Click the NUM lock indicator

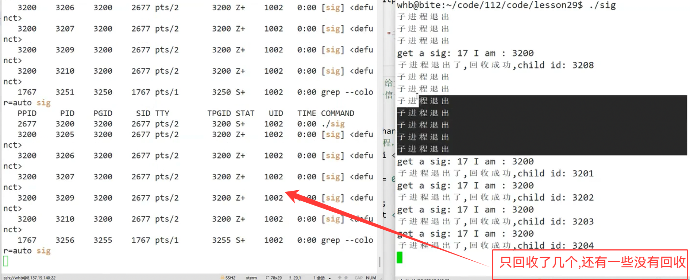(x=371, y=278)
